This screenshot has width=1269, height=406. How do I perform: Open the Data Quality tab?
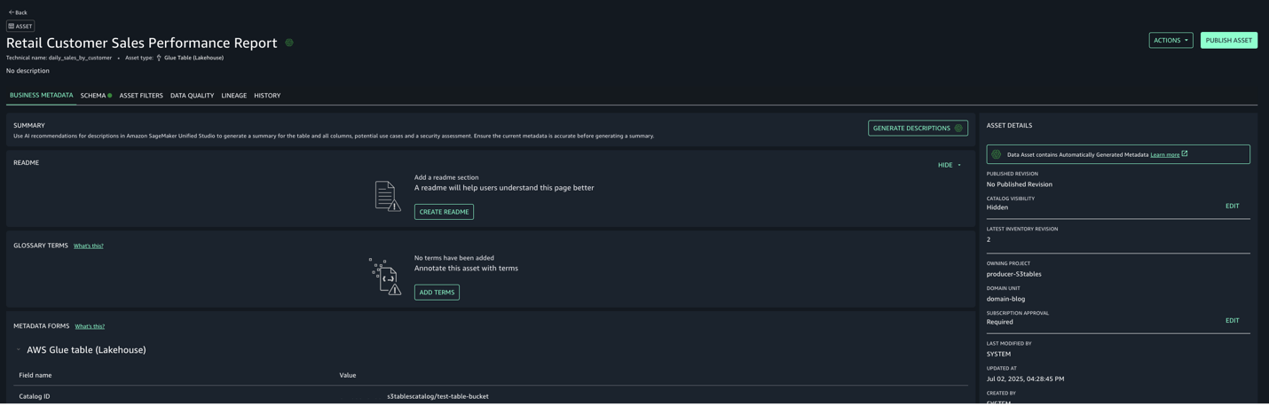192,96
